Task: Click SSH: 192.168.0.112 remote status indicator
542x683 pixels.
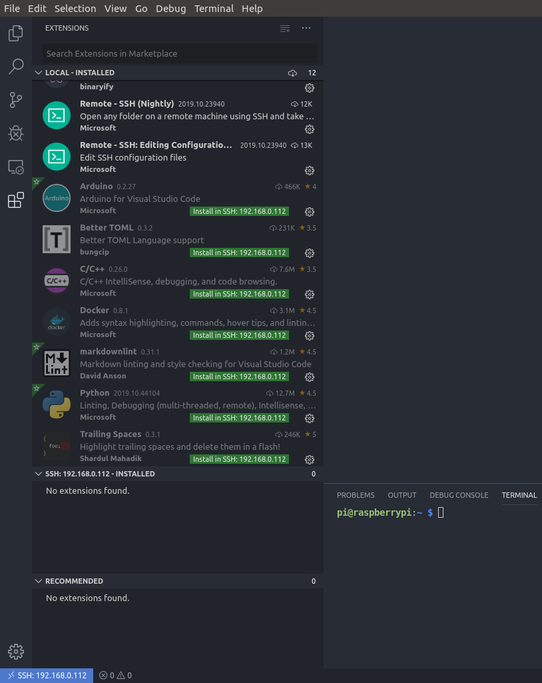Action: (47, 676)
